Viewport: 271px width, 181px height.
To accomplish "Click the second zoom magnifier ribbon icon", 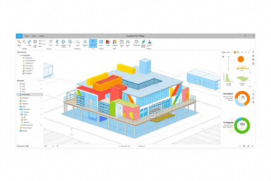I will click(x=24, y=42).
